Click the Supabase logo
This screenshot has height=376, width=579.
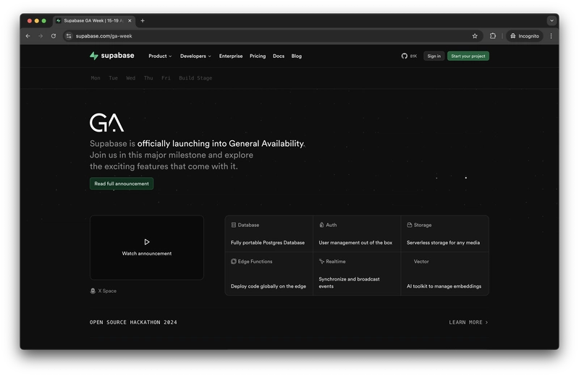point(112,56)
